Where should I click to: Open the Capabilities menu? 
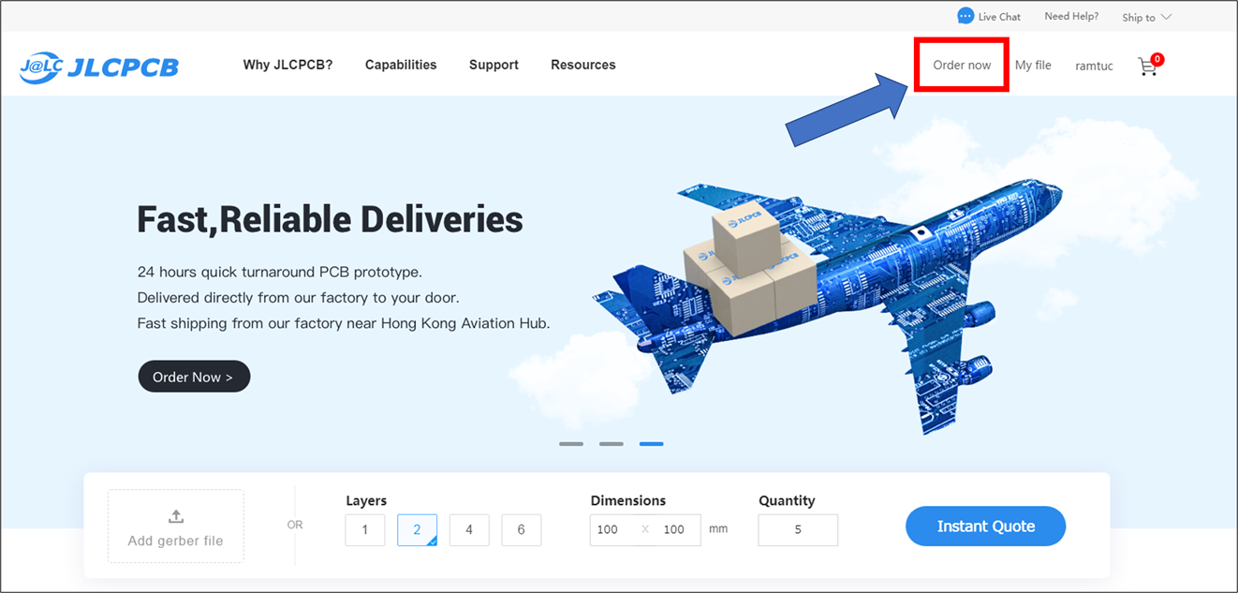(401, 65)
